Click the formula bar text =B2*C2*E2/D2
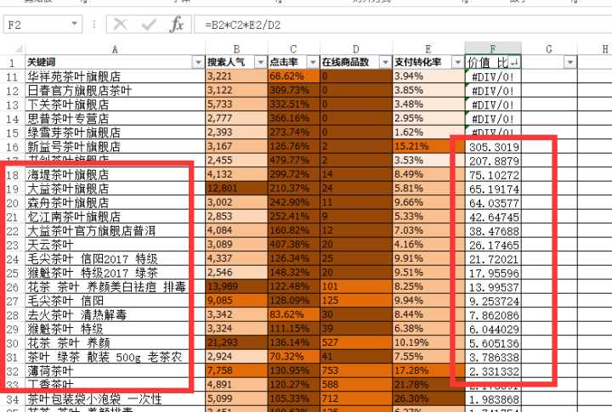This screenshot has height=412, width=612. tap(243, 25)
